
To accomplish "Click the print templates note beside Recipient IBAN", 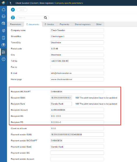I will coord(96,98).
